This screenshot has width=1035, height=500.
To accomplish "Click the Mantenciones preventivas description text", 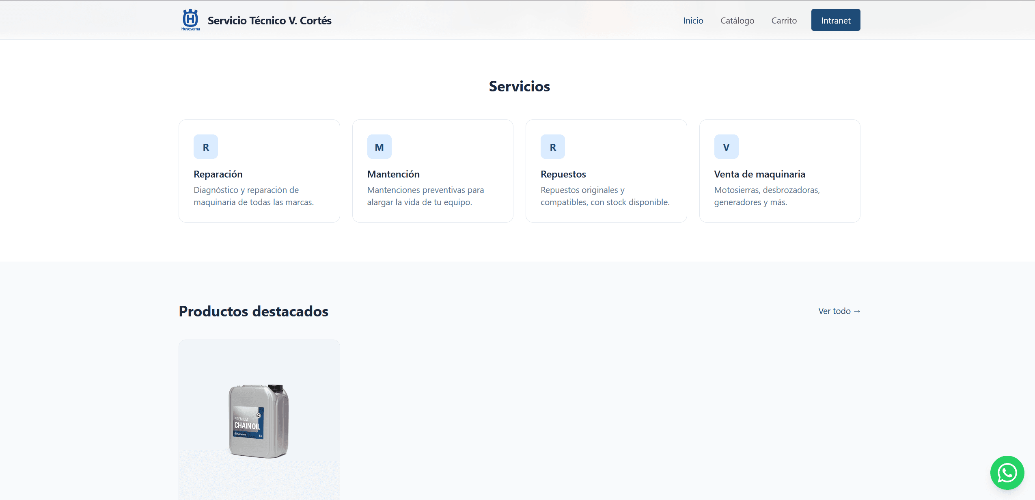I will [x=425, y=196].
